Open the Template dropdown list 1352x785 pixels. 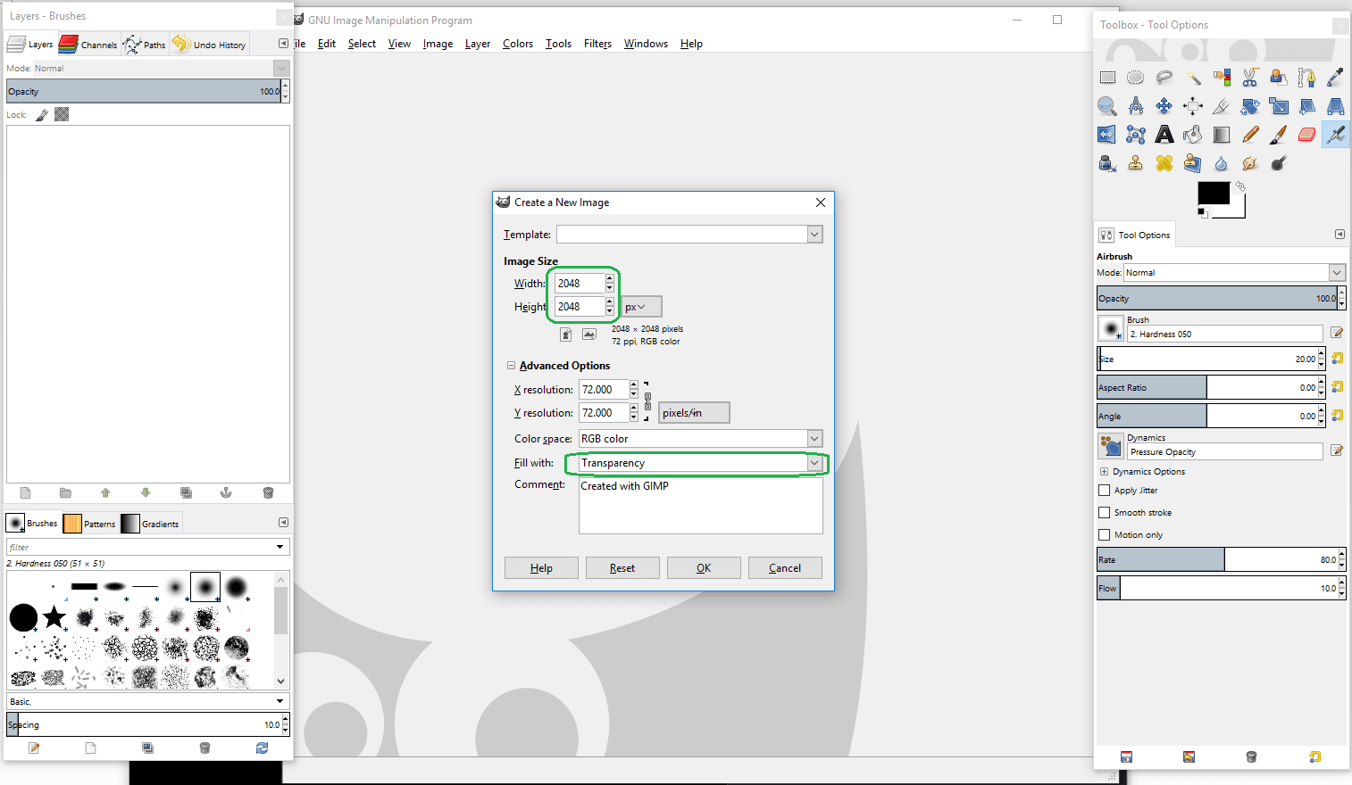point(814,235)
